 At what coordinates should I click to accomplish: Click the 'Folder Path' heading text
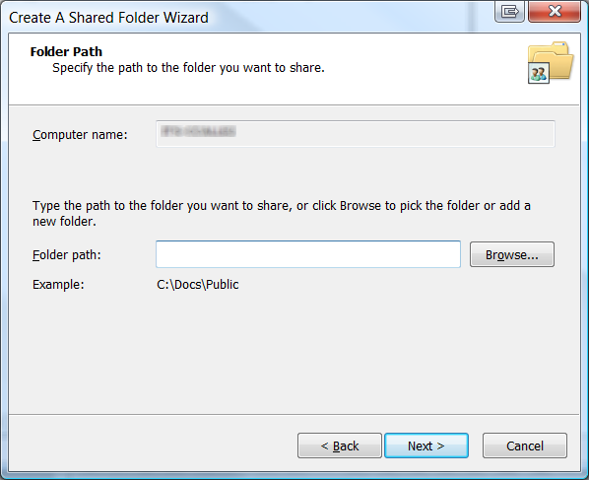[x=66, y=51]
